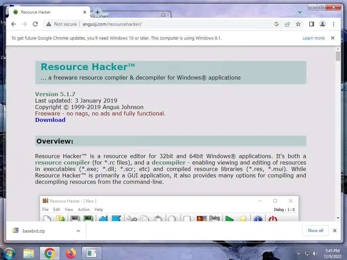The image size is (347, 260).
Task: Close the downloads bar
Action: tap(335, 231)
